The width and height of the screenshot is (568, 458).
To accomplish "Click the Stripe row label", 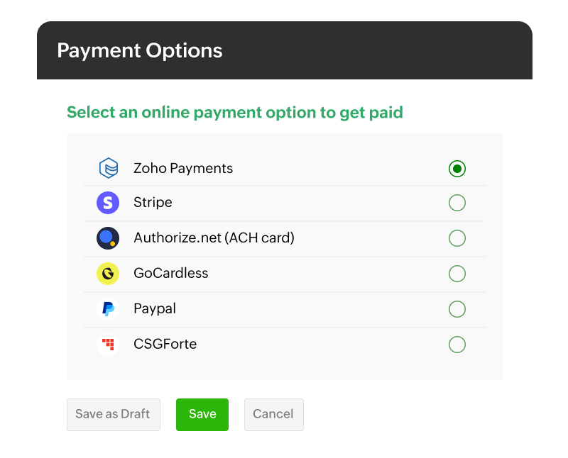I will 153,203.
